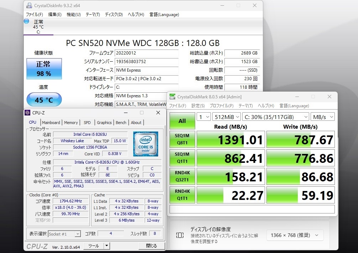Click the empty comment field in CrystalDiskMark

[252, 209]
